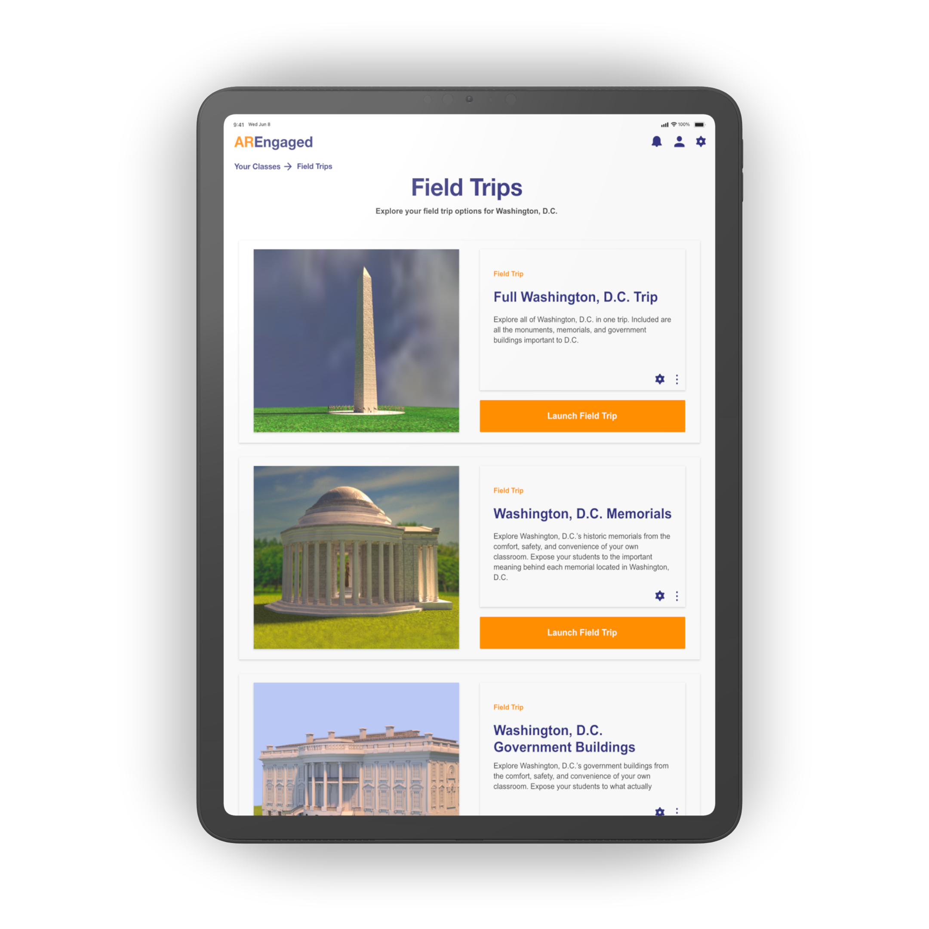Click the settings gear on Washington D.C. Memorials

[660, 596]
